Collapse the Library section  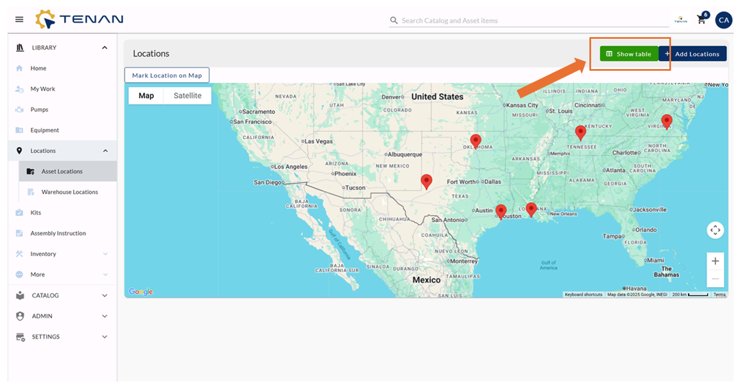pyautogui.click(x=105, y=48)
